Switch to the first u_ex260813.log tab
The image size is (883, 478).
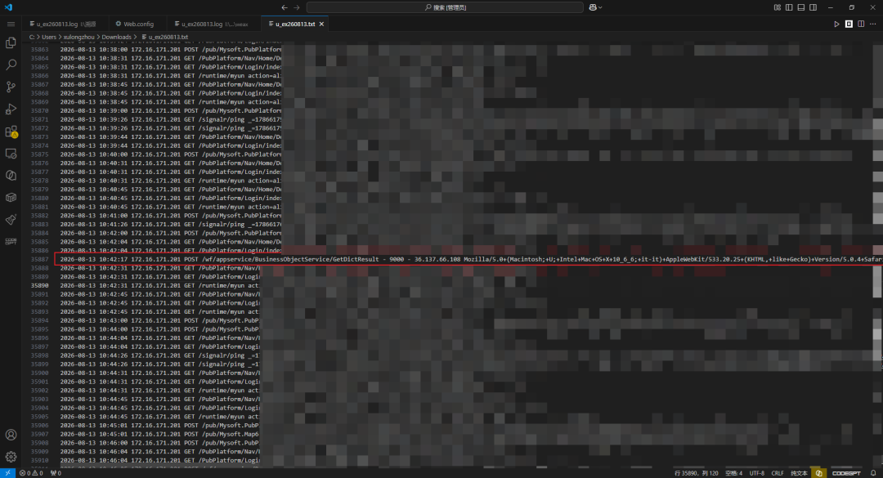pos(63,25)
